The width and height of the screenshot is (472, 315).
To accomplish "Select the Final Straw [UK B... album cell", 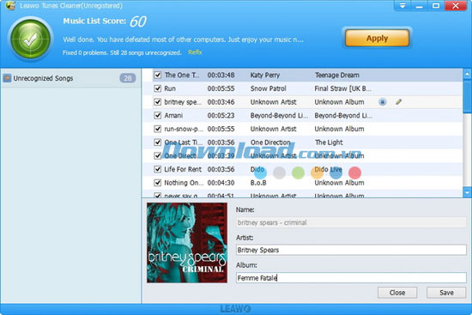I will (343, 88).
